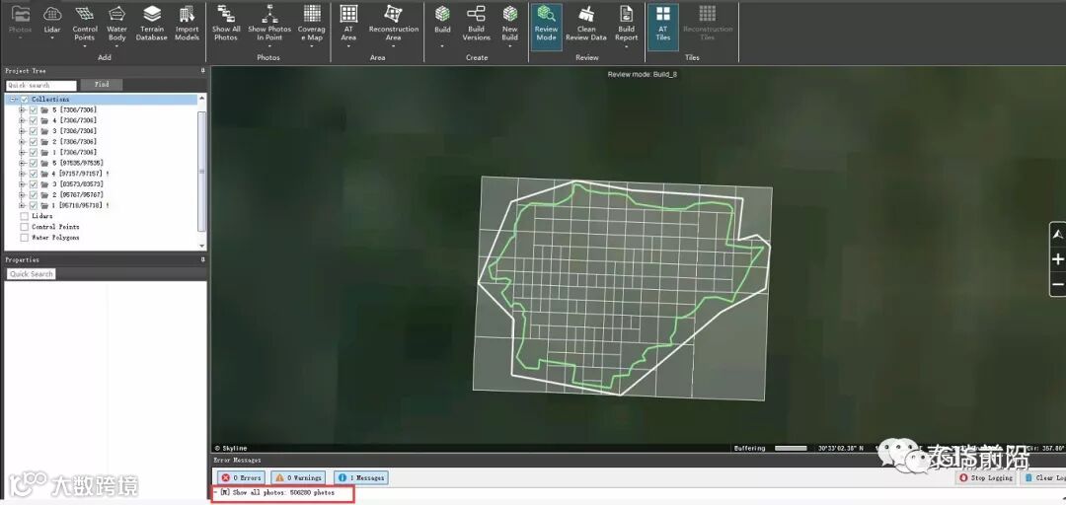Zoom in with the map plus button
This screenshot has width=1066, height=505.
(x=1058, y=259)
